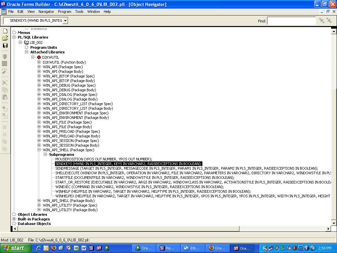Image resolution: width=337 pixels, height=253 pixels.
Task: Collapse the Attached Libraries node
Action: pos(26,52)
